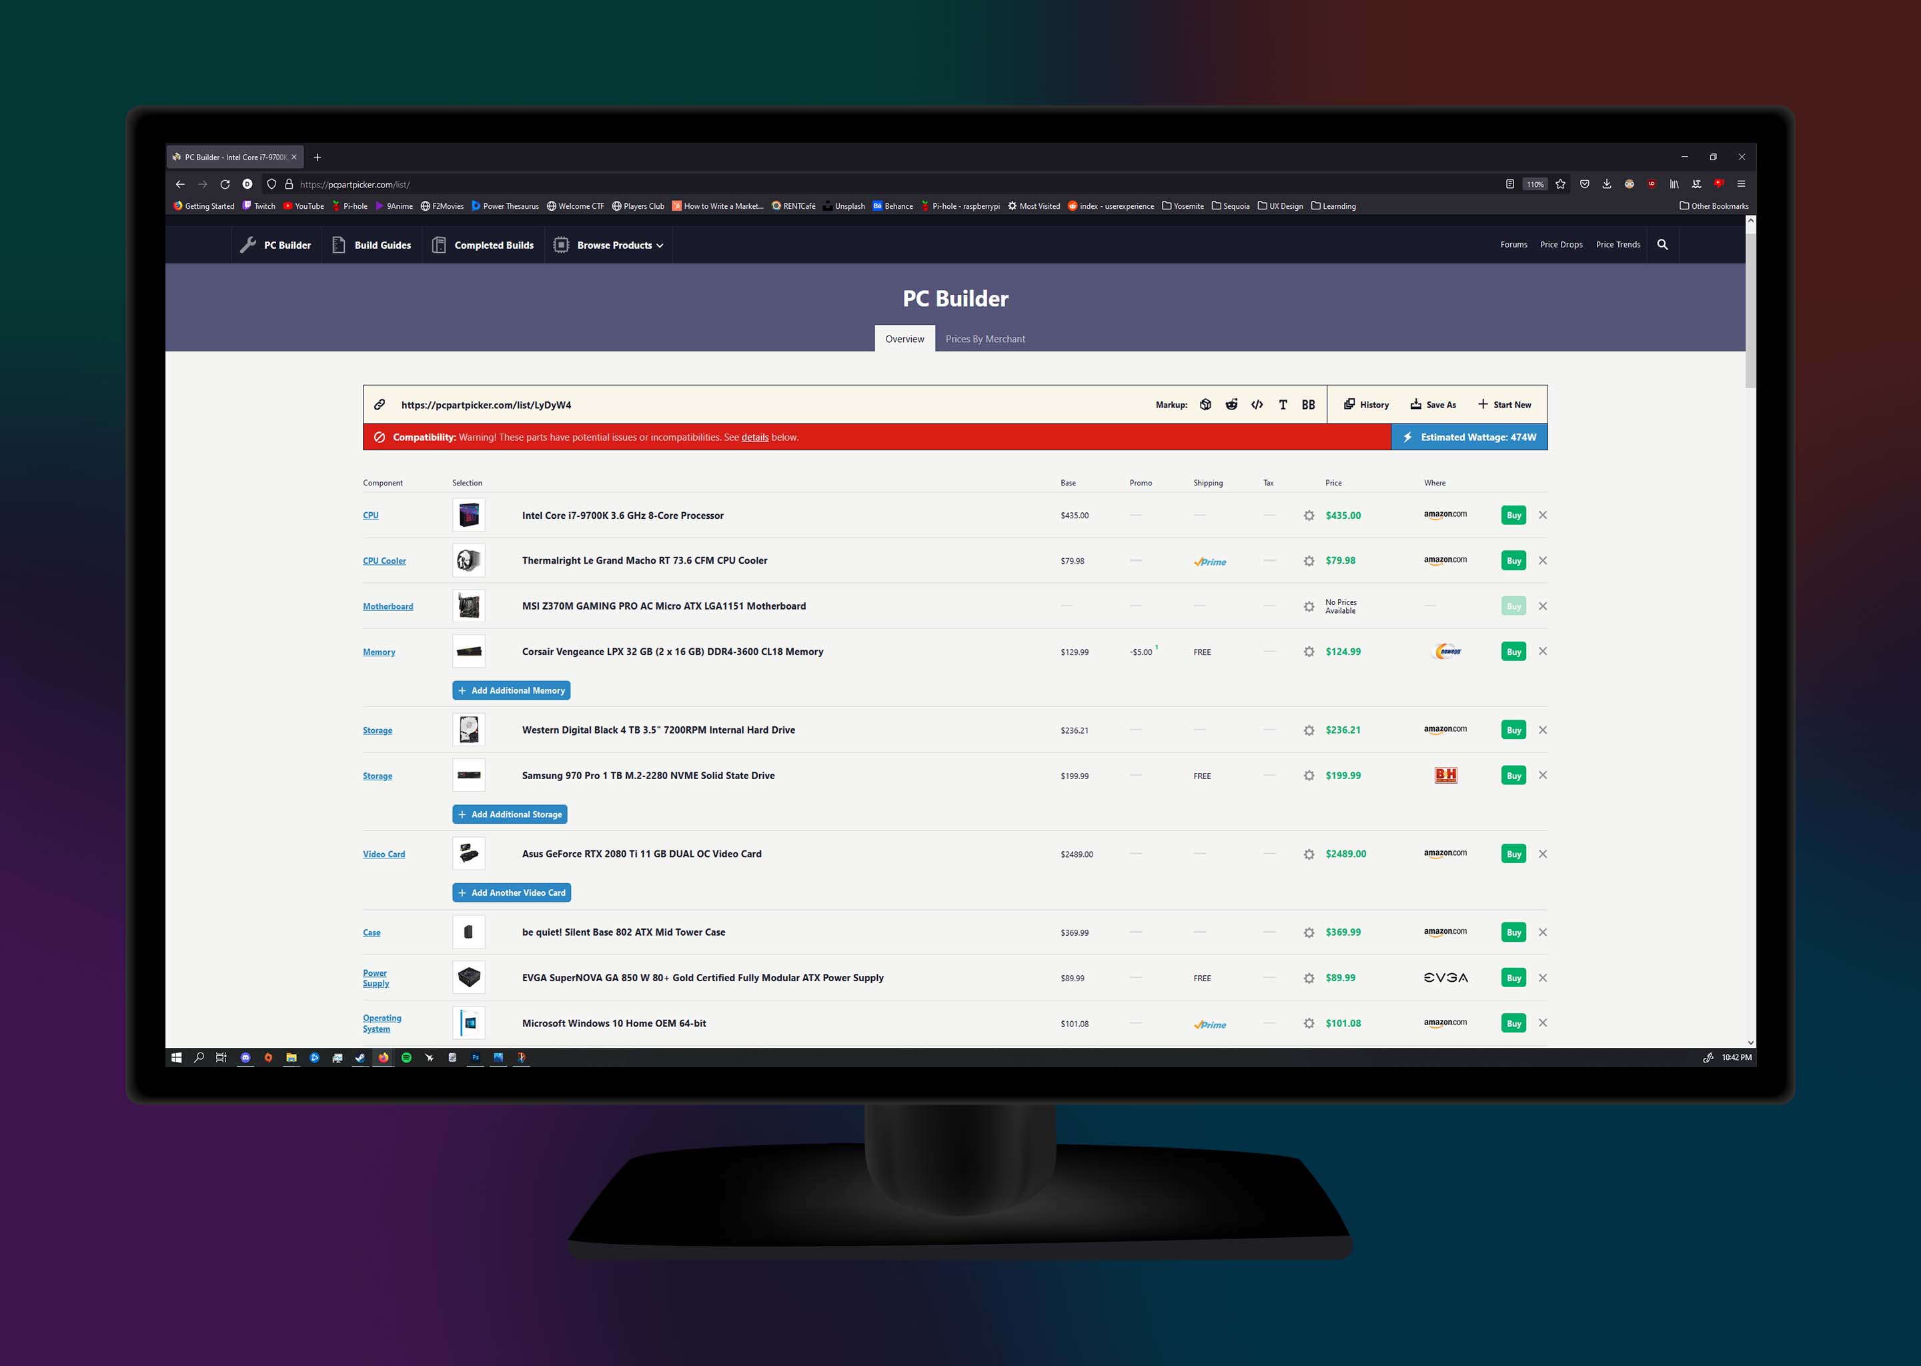Expand the Learnding bookmarks folder
This screenshot has height=1366, width=1921.
coord(1333,206)
